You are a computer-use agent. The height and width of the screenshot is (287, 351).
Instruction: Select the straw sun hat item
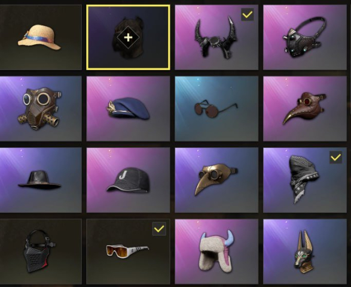coord(39,37)
